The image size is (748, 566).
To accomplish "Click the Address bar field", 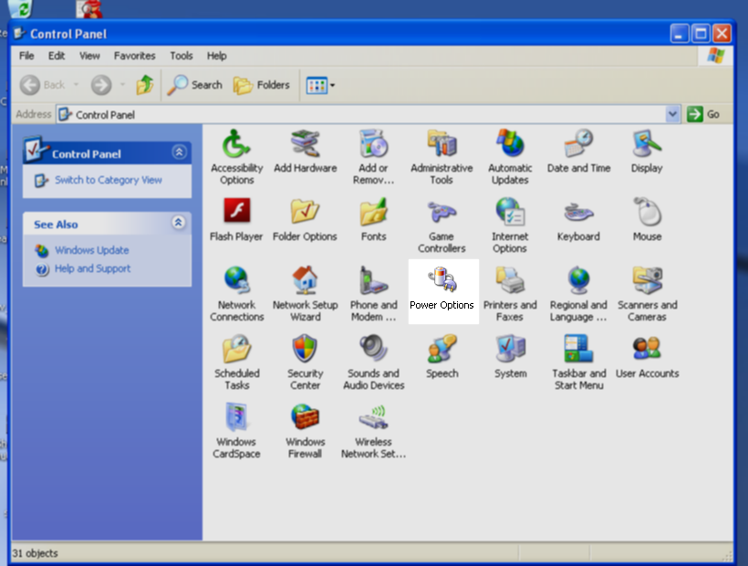I will tap(361, 114).
